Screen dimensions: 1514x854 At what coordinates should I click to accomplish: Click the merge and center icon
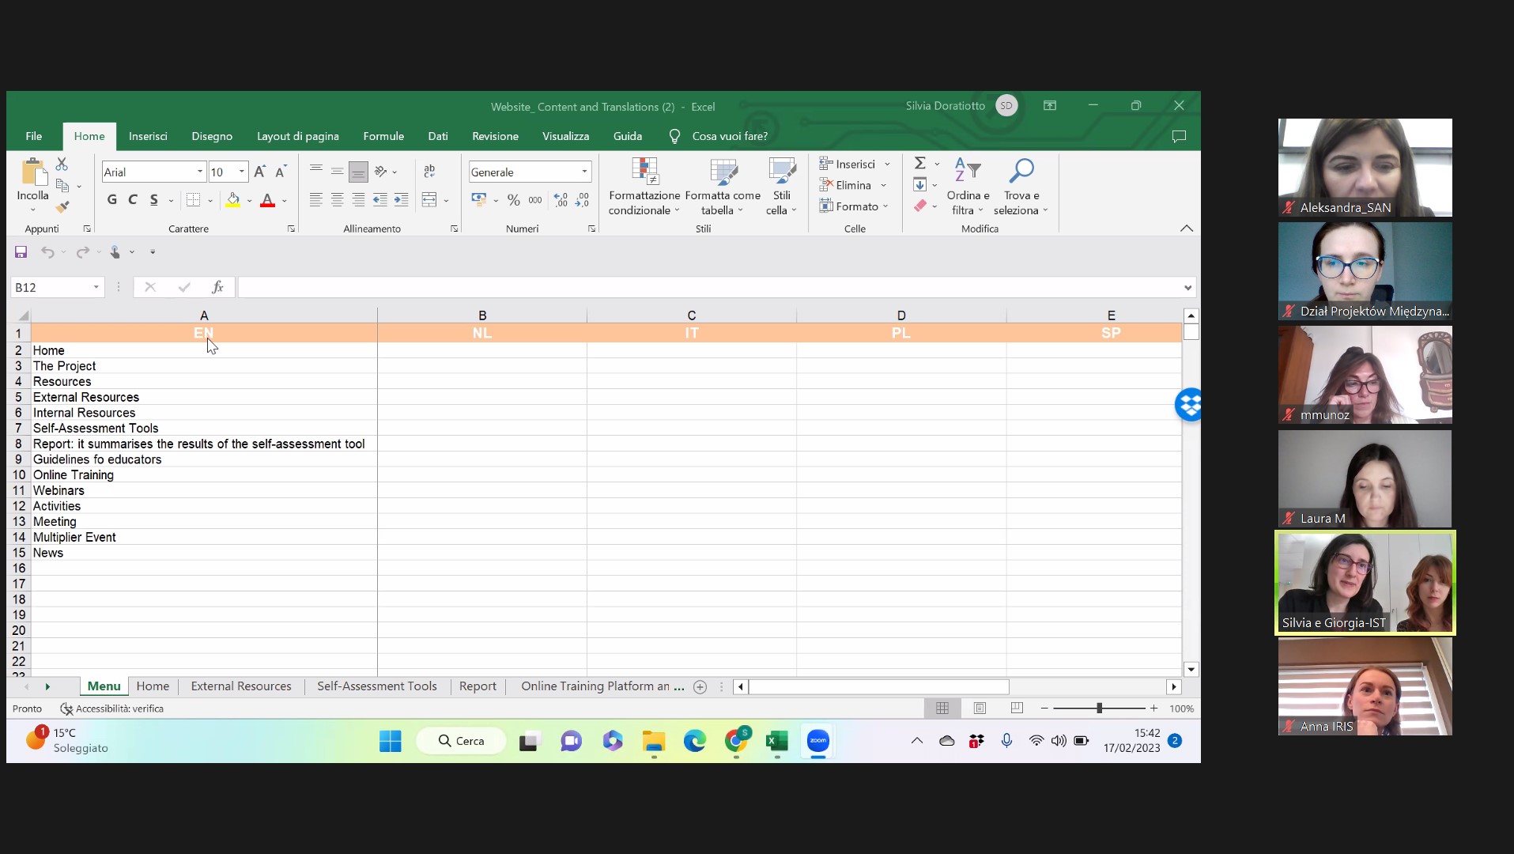pos(429,200)
